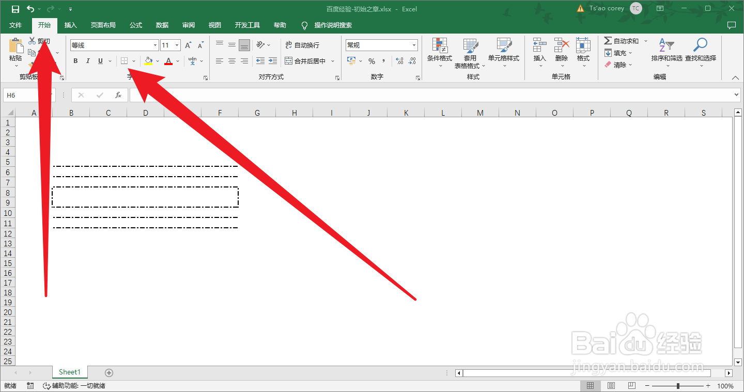Decrease font size with smaller A icon

200,45
